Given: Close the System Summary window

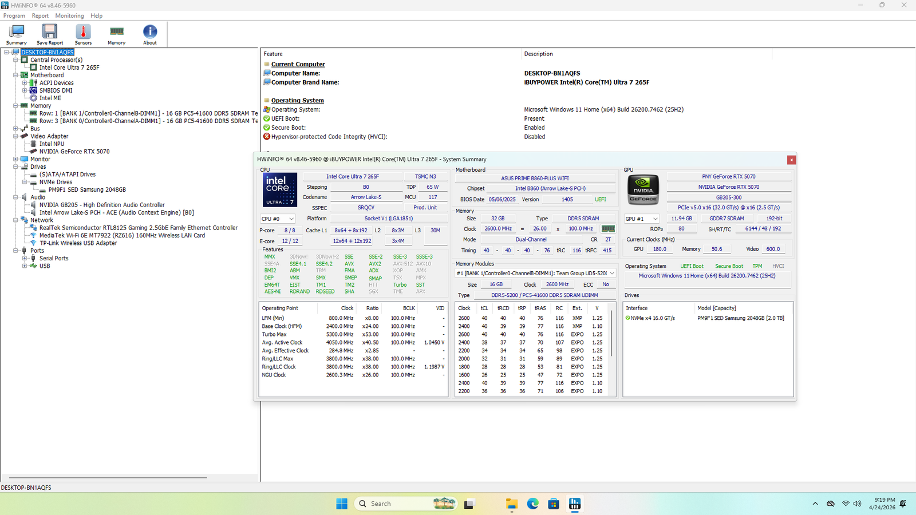Looking at the screenshot, I should point(791,160).
